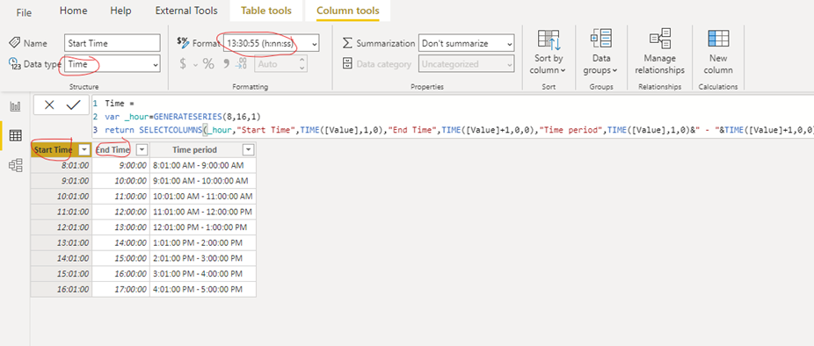The height and width of the screenshot is (346, 814).
Task: Click the 10:01:00 Start Time cell
Action: tap(62, 197)
